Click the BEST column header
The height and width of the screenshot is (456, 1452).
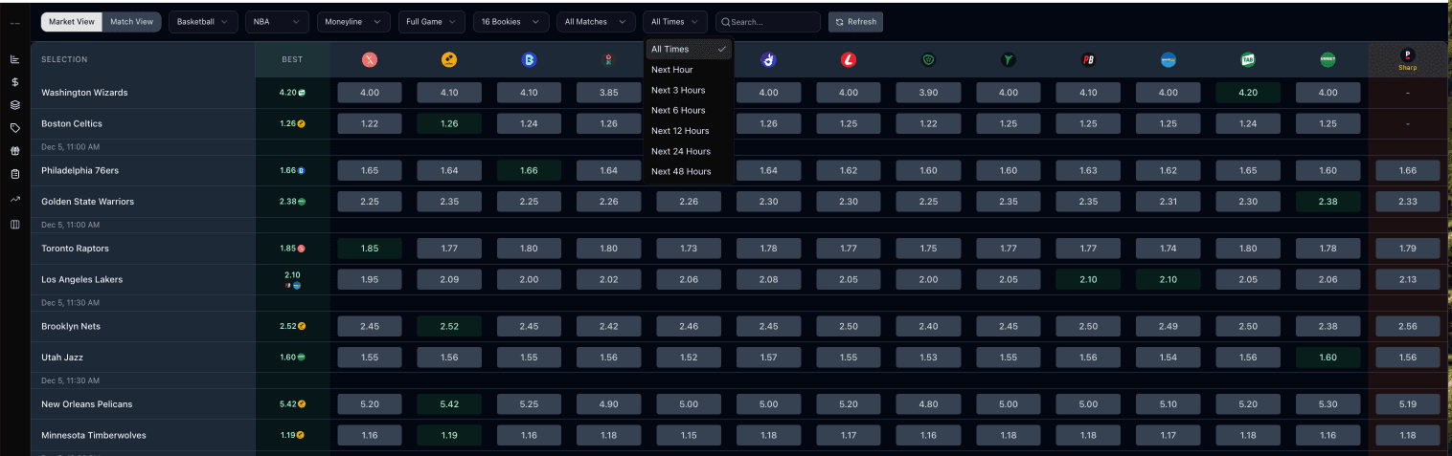click(x=292, y=59)
